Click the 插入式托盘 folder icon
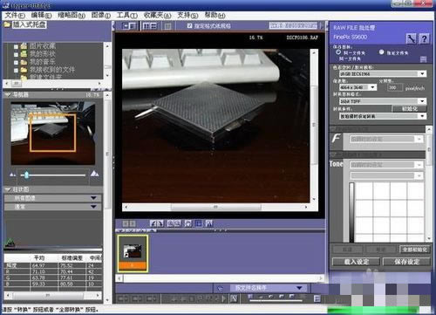This screenshot has height=315, width=436. (x=7, y=24)
